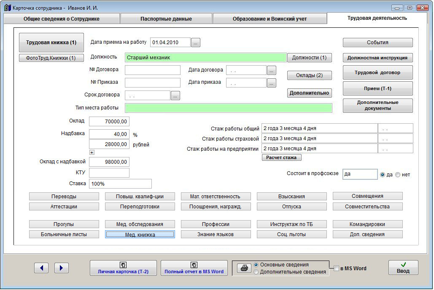Open date picker for Дата договора

point(272,70)
